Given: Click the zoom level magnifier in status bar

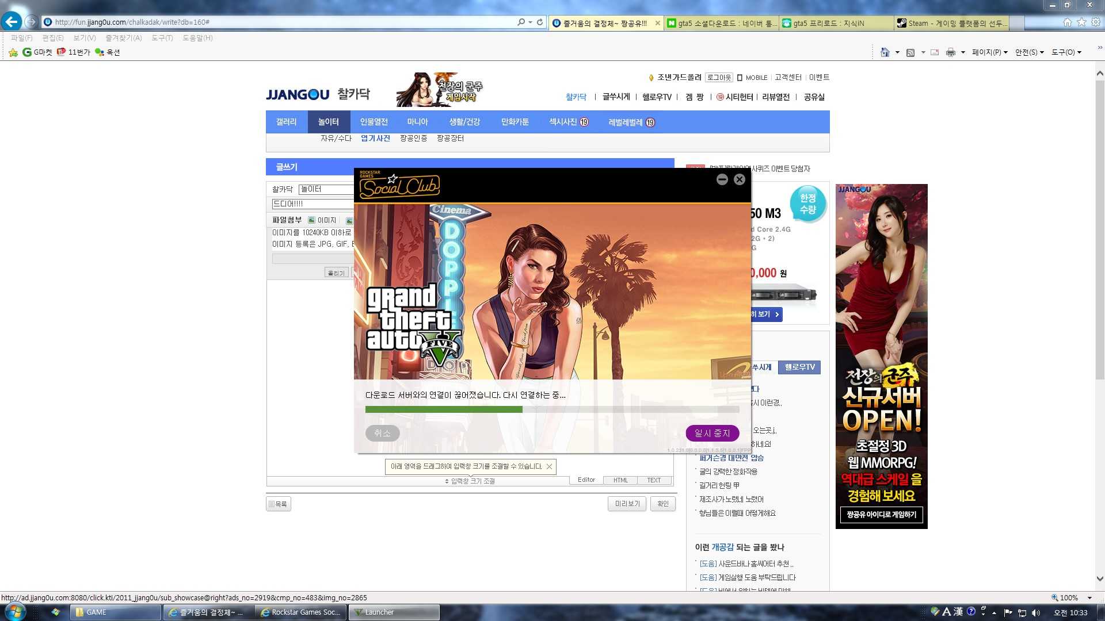Looking at the screenshot, I should [1054, 598].
